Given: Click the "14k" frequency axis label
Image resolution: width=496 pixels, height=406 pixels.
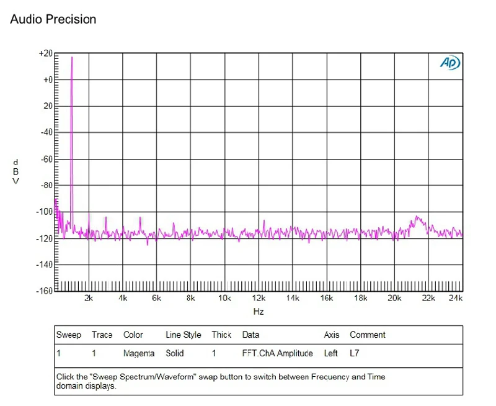Looking at the screenshot, I should [x=293, y=298].
